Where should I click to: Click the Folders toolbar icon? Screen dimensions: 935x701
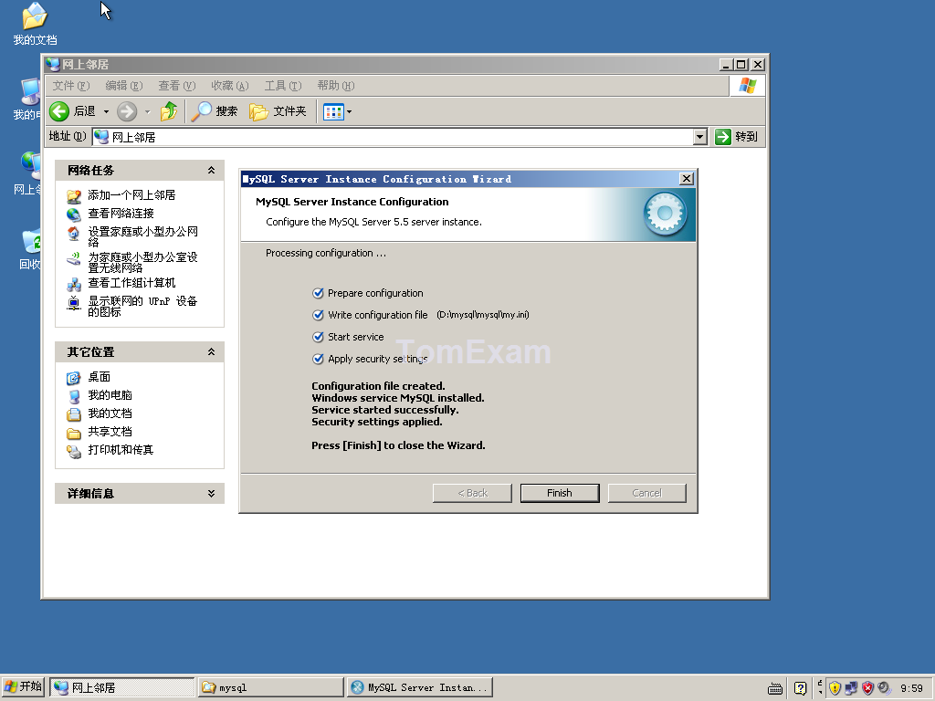point(258,111)
